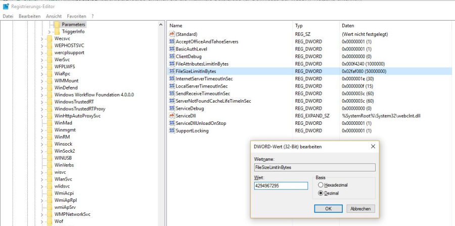Expand the WinHttpAutoProxySvc tree node
Viewport: 455px width, 226px height.
pyautogui.click(x=41, y=116)
